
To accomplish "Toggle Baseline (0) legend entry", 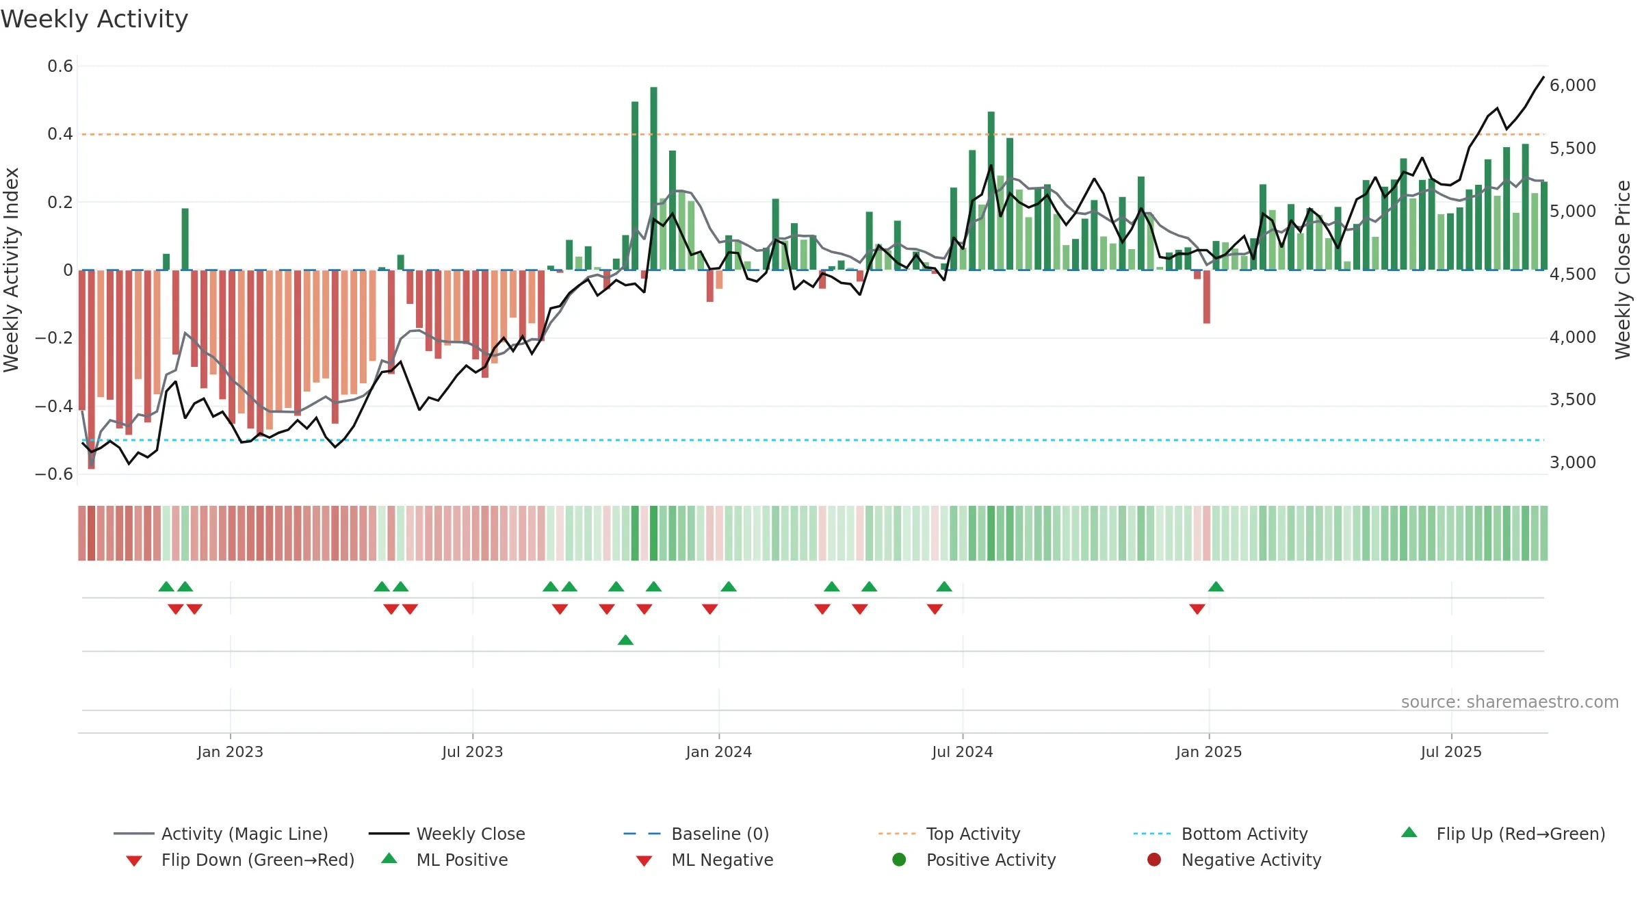I will point(696,834).
